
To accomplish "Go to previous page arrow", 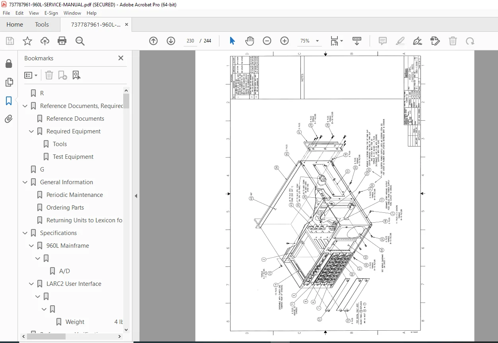I will [153, 41].
